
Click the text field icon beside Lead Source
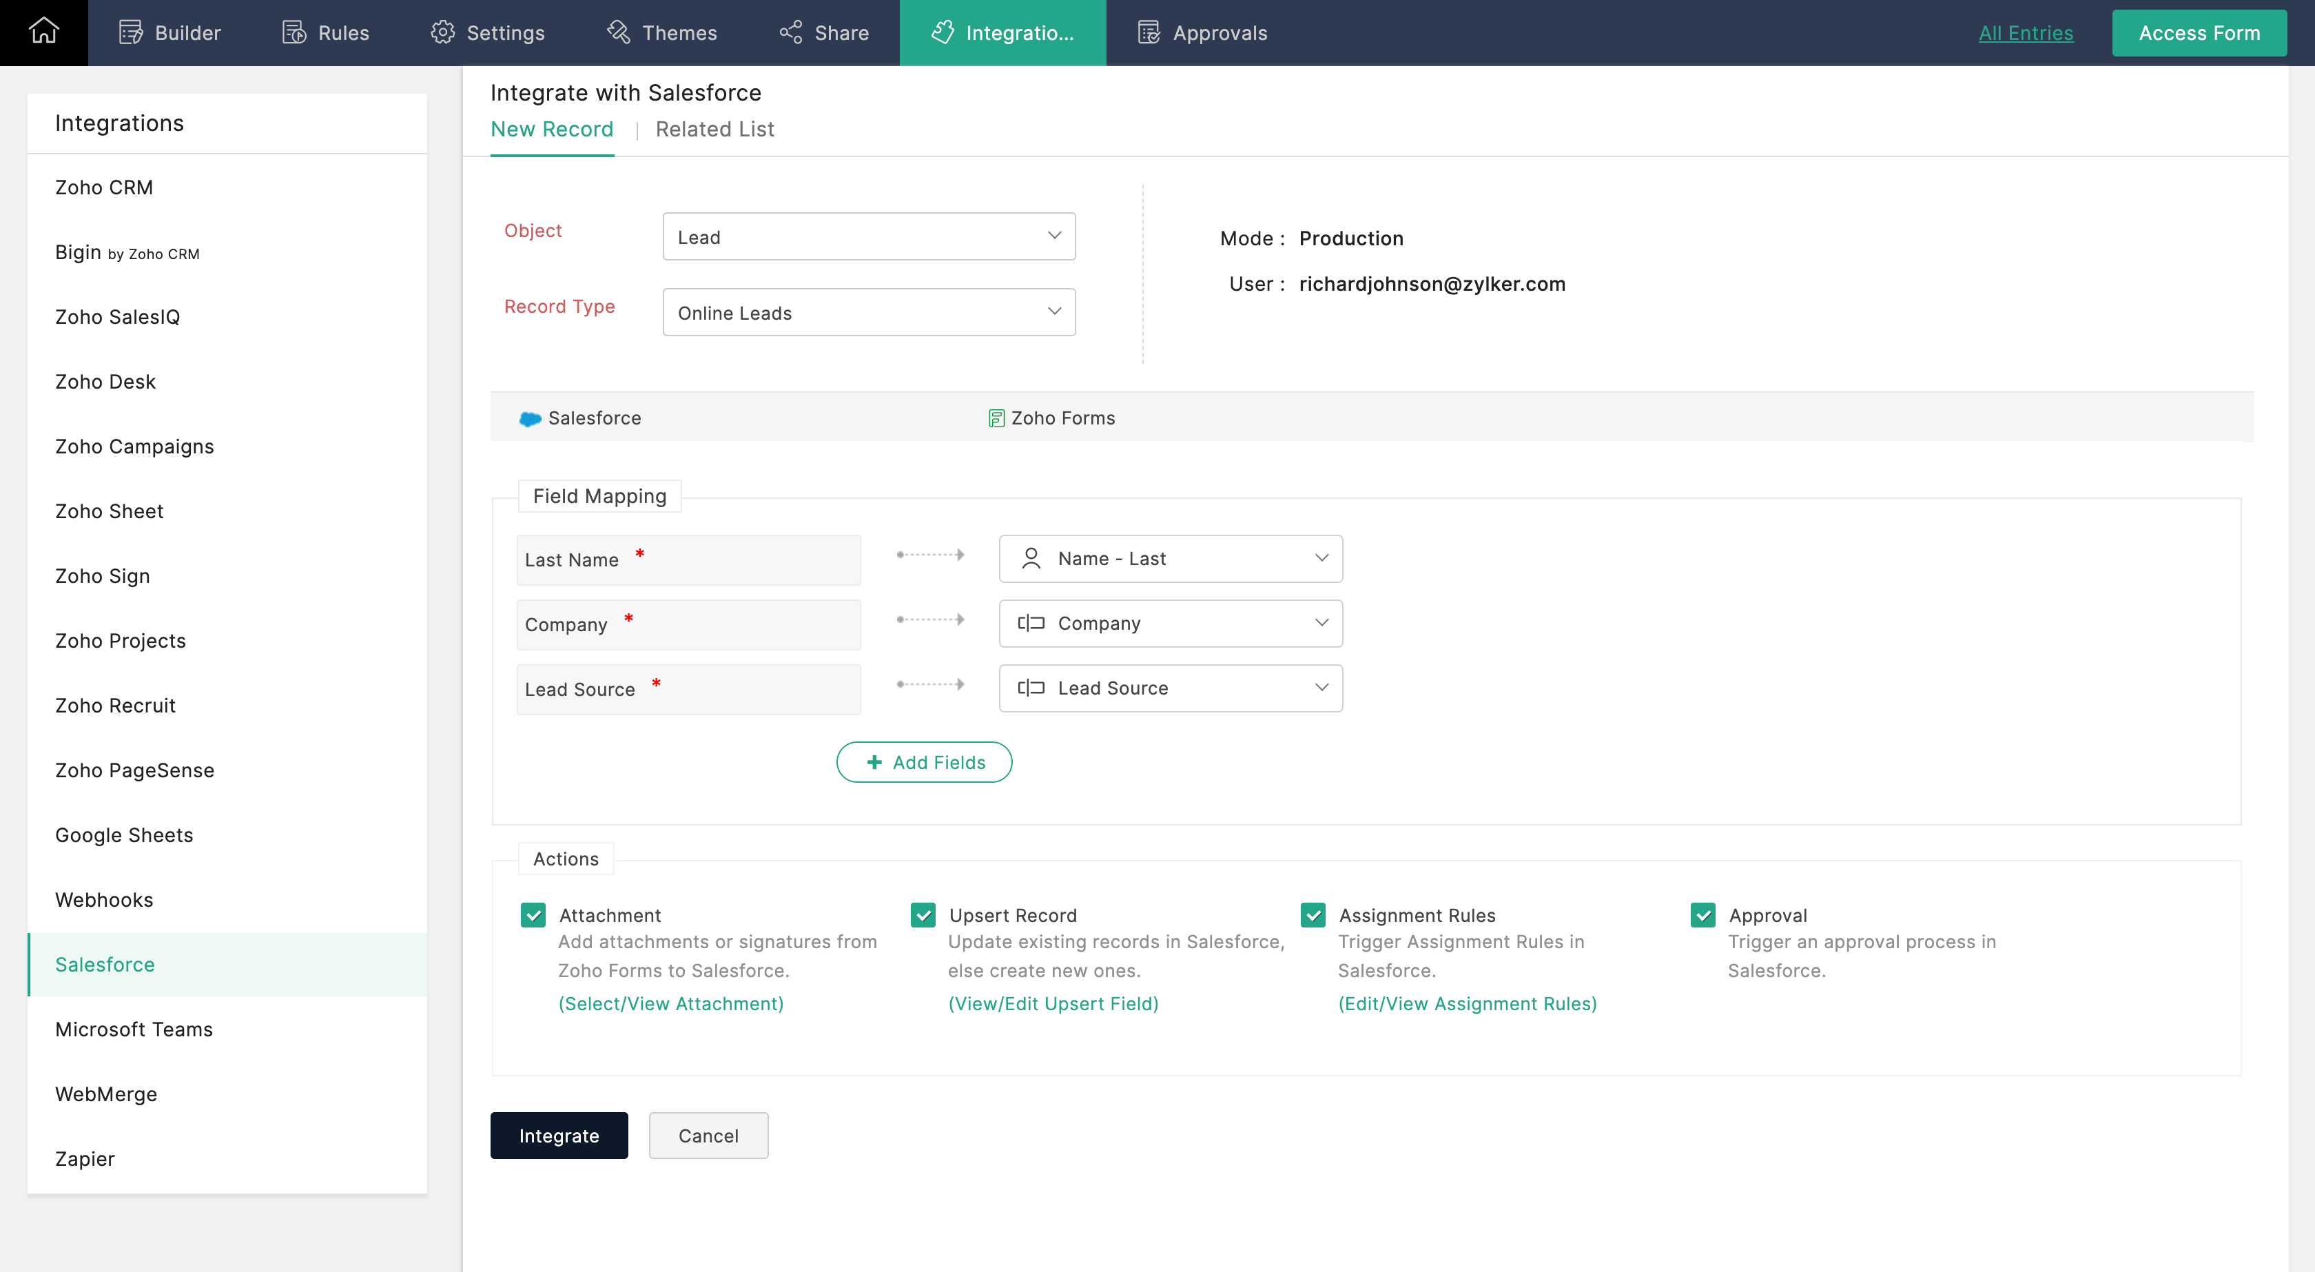click(1031, 688)
